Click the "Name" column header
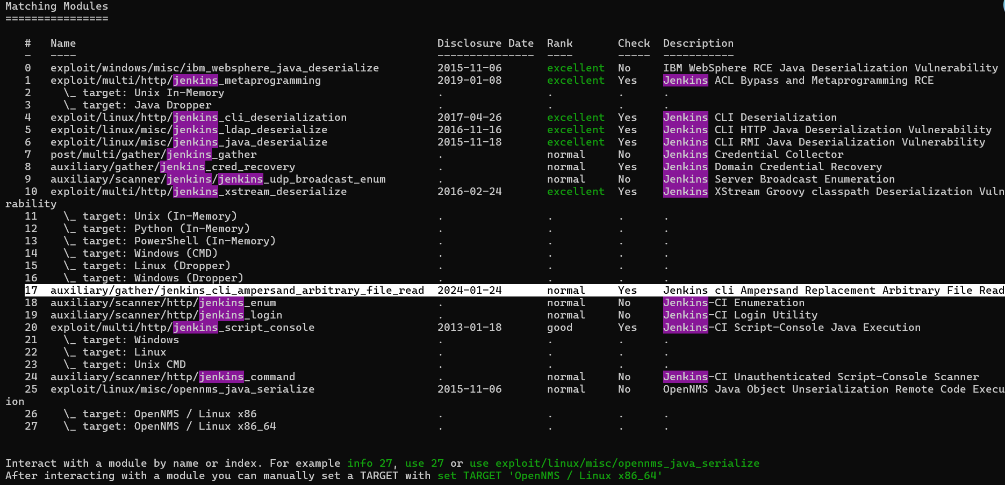 click(x=63, y=44)
